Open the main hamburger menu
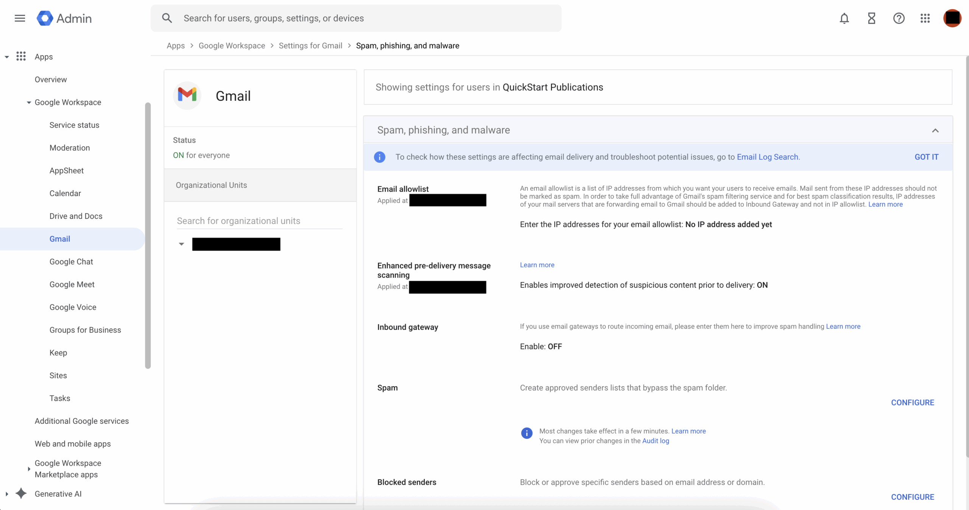Viewport: 969px width, 510px height. (x=20, y=18)
